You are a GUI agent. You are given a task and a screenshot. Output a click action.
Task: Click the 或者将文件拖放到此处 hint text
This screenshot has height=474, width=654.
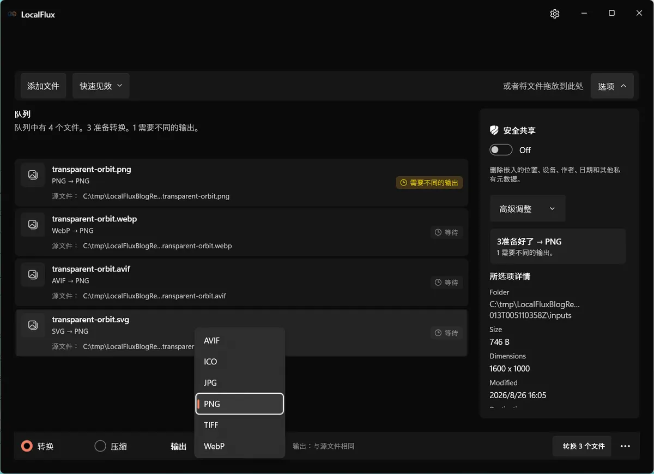pos(543,86)
